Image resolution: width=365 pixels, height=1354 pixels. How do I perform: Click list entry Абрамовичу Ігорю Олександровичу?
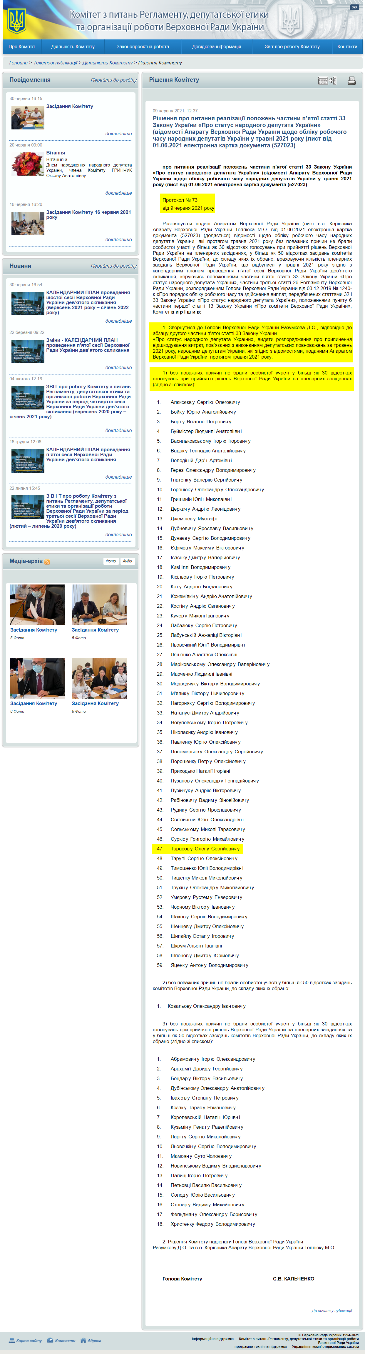(213, 1059)
